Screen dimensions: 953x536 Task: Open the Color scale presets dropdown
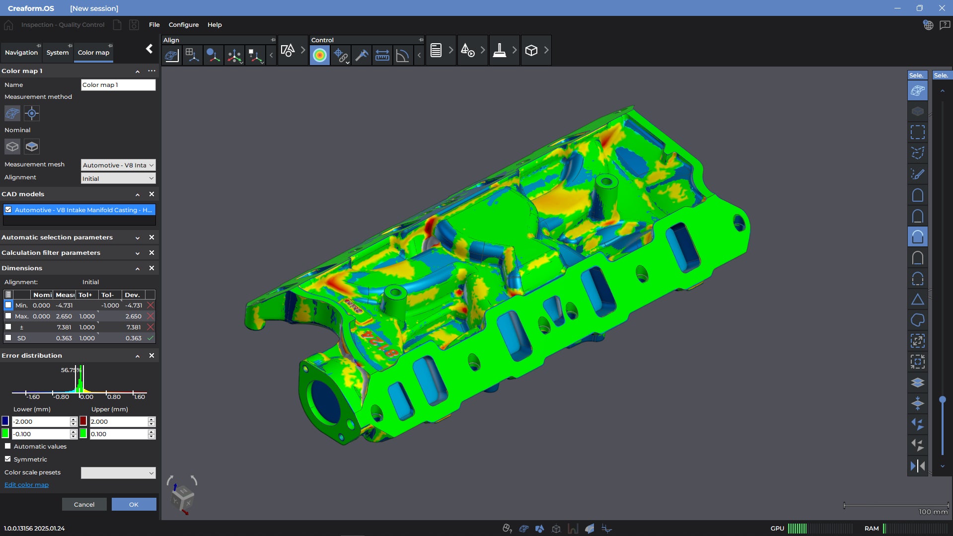pyautogui.click(x=118, y=473)
